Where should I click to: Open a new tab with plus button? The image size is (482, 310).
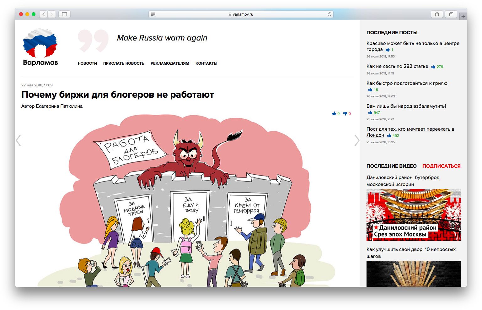click(463, 16)
